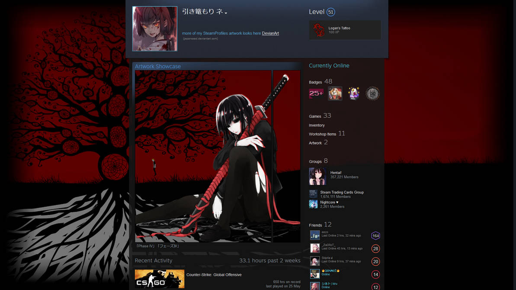516x290 pixels.
Task: Click friend eezo's avatar
Action: coord(315,235)
